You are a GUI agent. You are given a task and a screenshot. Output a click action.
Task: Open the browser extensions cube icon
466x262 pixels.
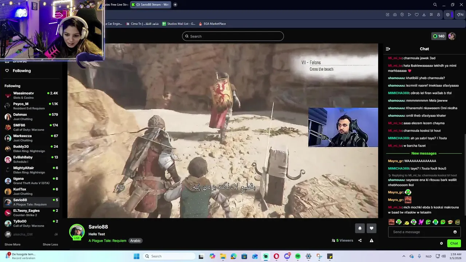tap(448, 15)
